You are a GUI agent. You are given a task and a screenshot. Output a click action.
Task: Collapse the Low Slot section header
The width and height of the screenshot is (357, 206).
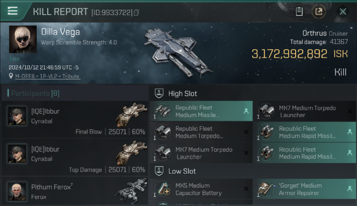pos(182,171)
